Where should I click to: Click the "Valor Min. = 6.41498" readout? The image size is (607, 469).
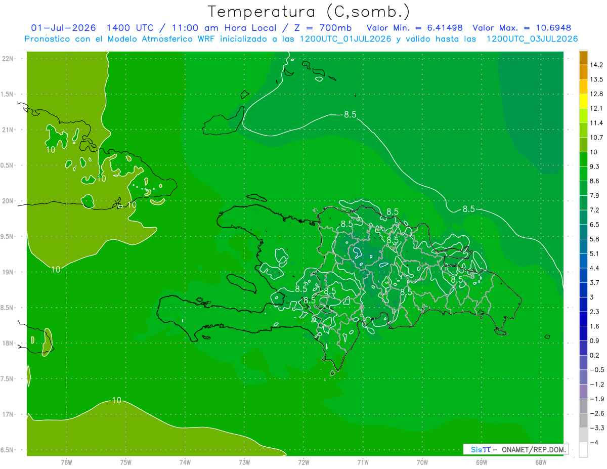click(x=414, y=28)
